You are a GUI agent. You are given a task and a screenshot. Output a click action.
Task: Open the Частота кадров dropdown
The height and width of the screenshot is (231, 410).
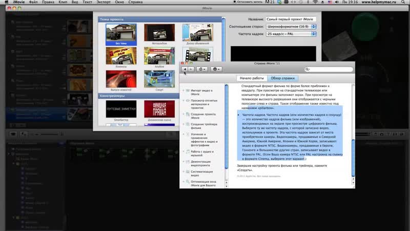tap(291, 34)
